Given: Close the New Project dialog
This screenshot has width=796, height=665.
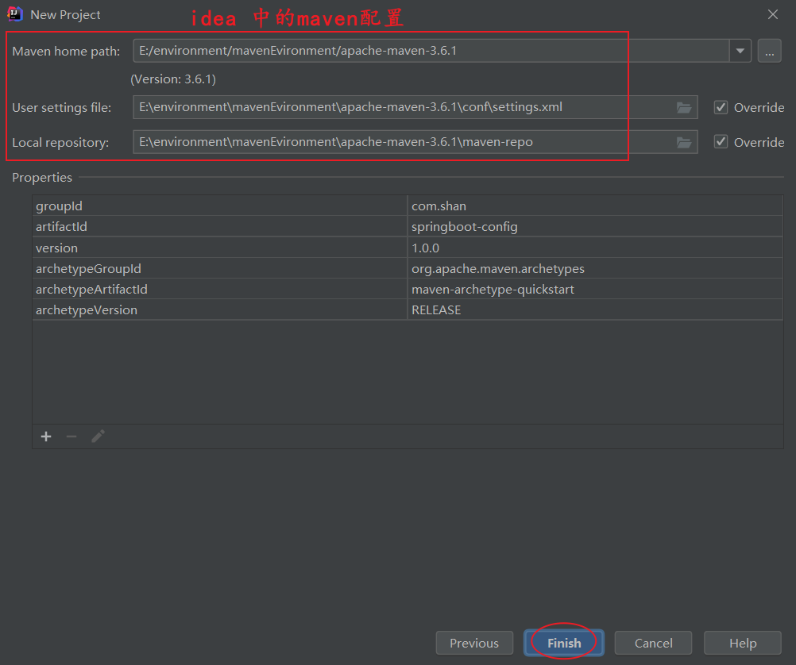Looking at the screenshot, I should pos(773,14).
